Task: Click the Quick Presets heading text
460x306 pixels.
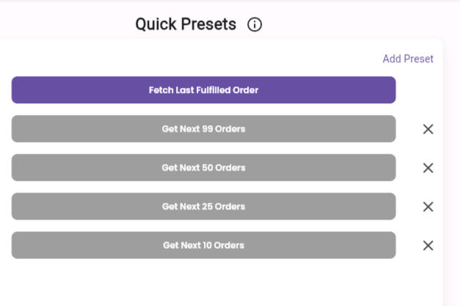Action: (x=186, y=25)
